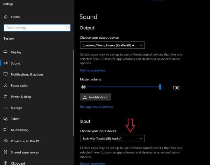
Task: Click the Focus assist moon icon
Action: click(6, 85)
